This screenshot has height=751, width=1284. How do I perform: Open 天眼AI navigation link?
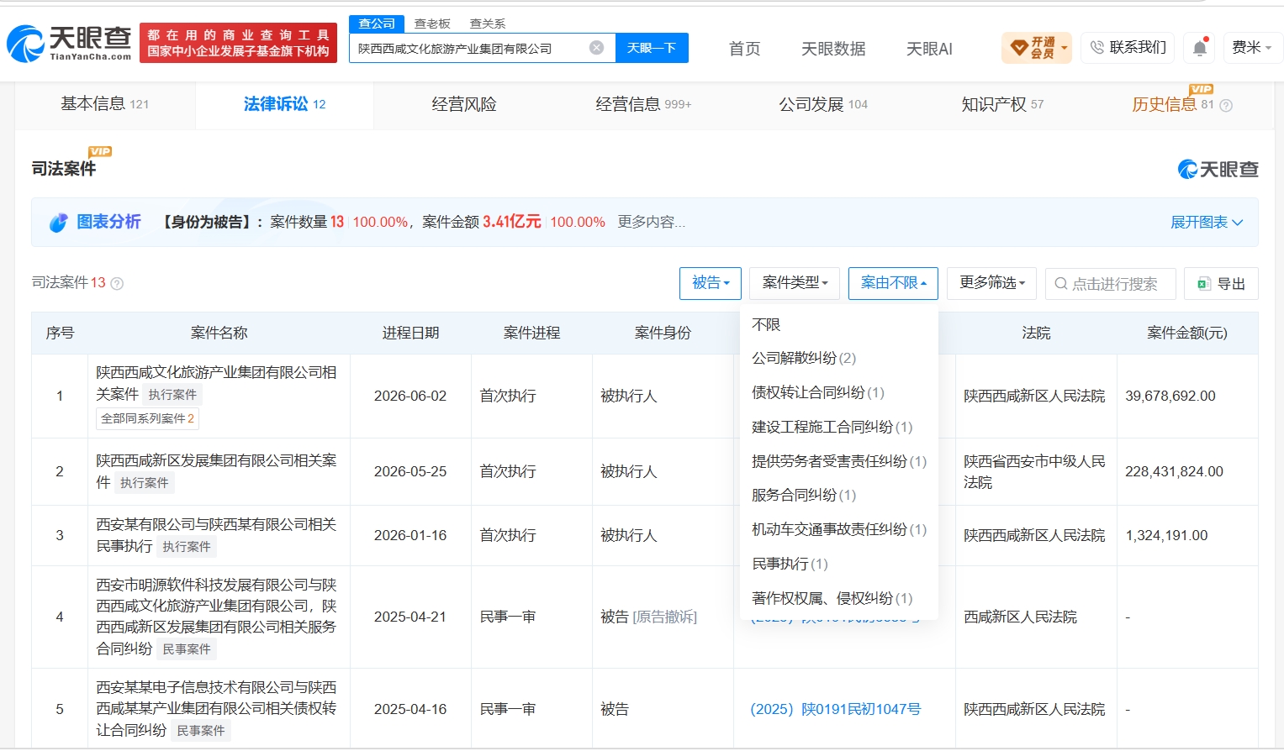pos(929,49)
